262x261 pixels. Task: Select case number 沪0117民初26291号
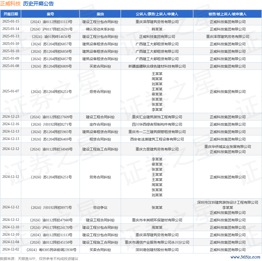(x=51, y=29)
